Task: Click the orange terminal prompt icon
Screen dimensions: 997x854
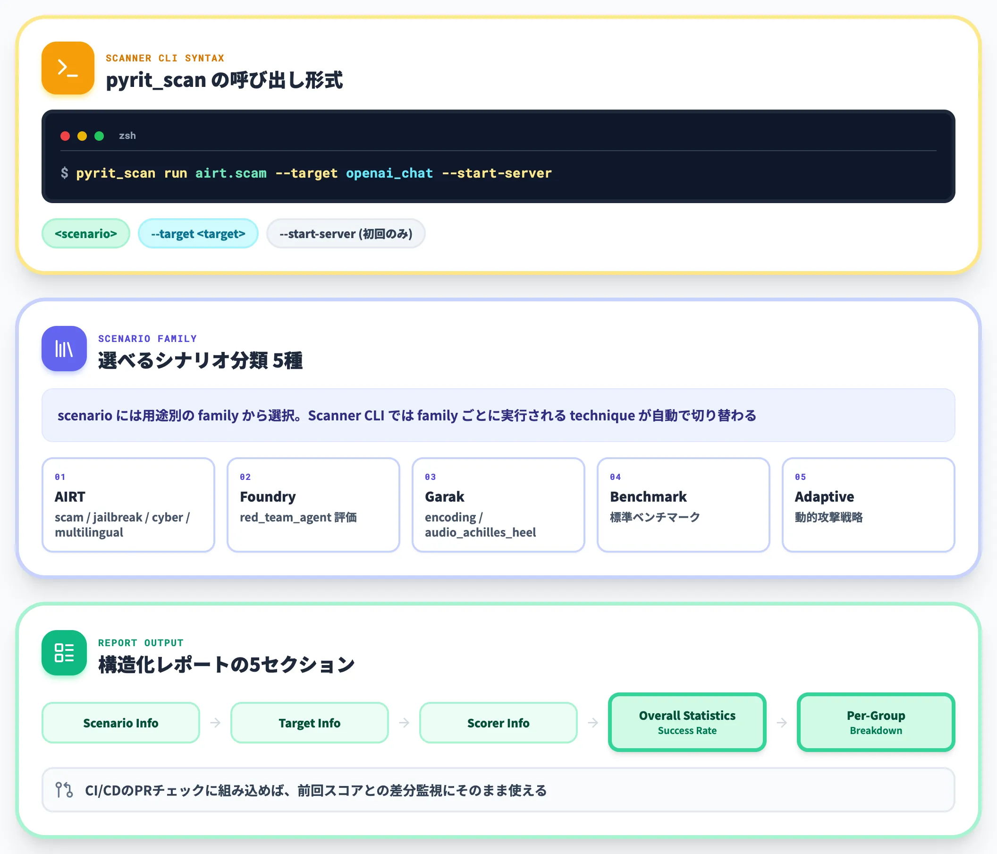Action: [x=68, y=68]
